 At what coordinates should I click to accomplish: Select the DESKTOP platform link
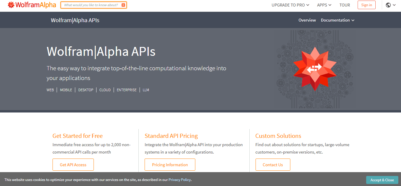pos(86,90)
